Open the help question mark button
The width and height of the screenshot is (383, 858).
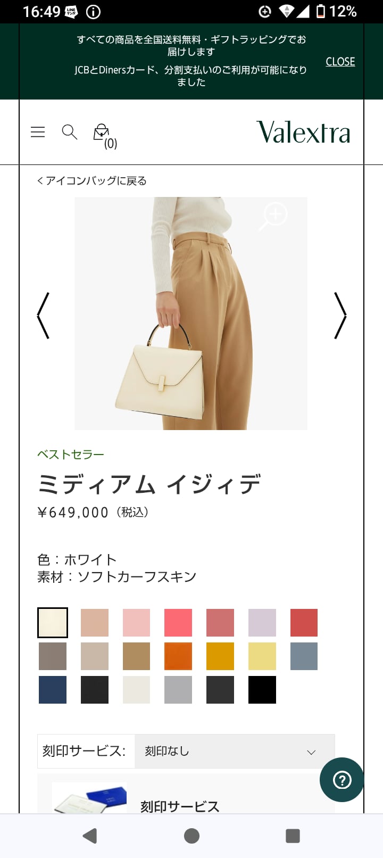(x=342, y=780)
